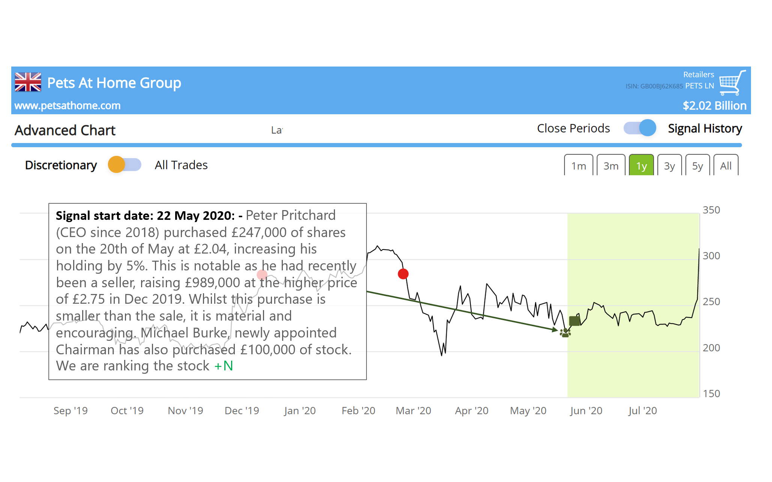Viewport: 772px width, 482px height.
Task: Click the green insider group marker icon
Action: (x=565, y=333)
